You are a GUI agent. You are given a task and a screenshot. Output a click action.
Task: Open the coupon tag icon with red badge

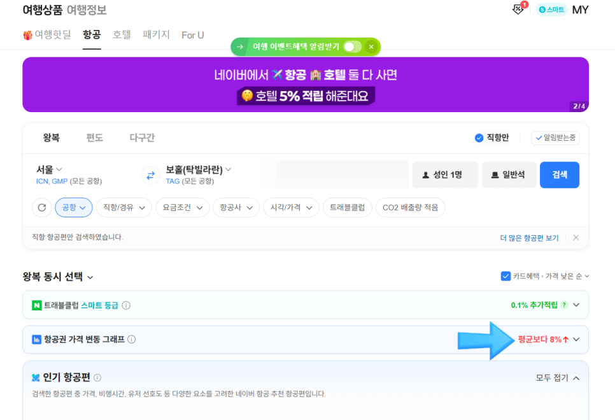tap(520, 8)
